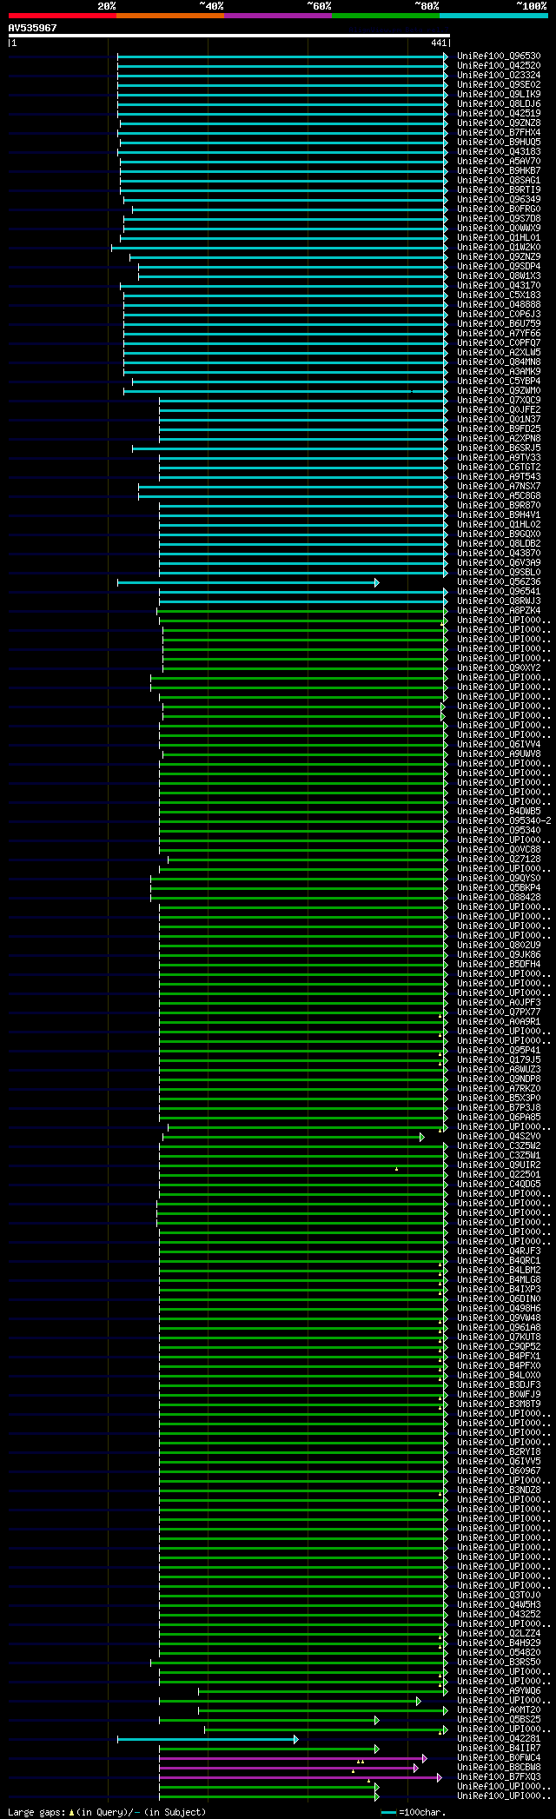
Task: Select hit label UniRef100_B7FHX4
Action: coord(499,133)
